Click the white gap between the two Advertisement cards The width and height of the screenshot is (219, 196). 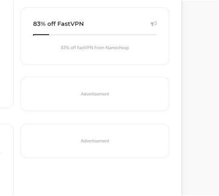coord(95,117)
